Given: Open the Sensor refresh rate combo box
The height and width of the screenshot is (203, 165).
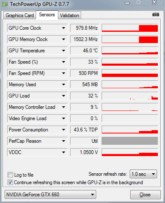Looking at the screenshot, I should point(143,174).
